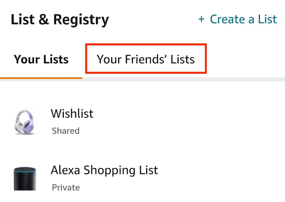This screenshot has height=202, width=285.
Task: Tap the orange underline below Your Lists
Action: coord(41,78)
